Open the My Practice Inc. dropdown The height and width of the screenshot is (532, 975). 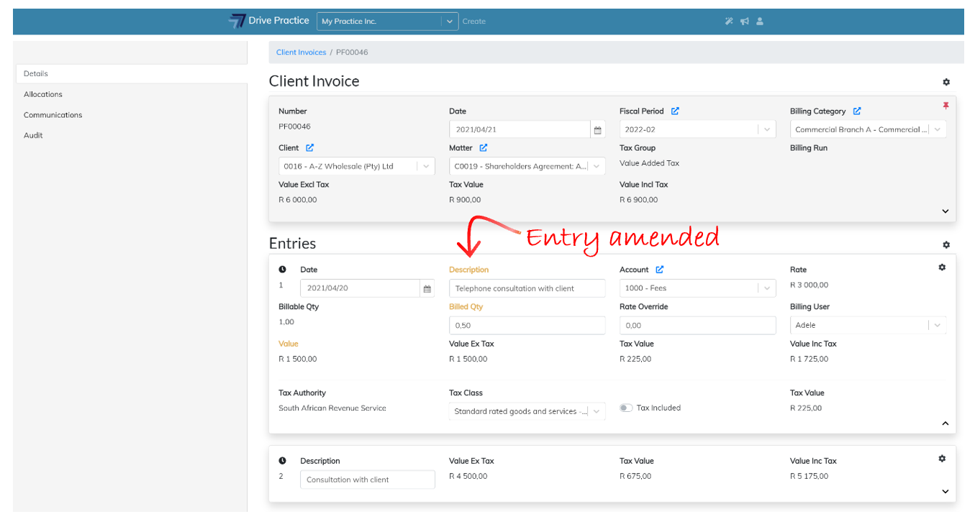450,22
